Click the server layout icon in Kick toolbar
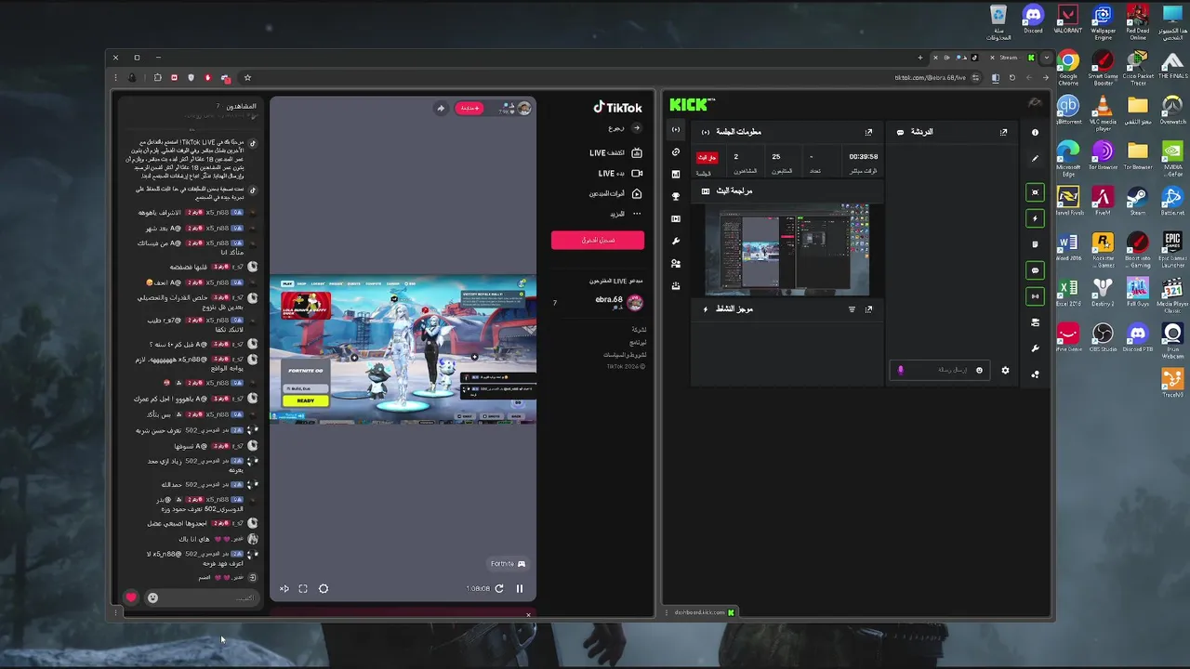The image size is (1190, 669). pyautogui.click(x=1035, y=322)
